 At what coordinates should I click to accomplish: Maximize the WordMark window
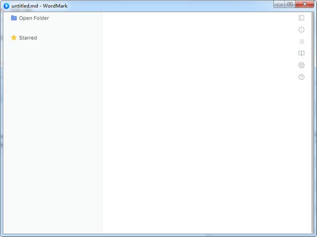pos(290,4)
